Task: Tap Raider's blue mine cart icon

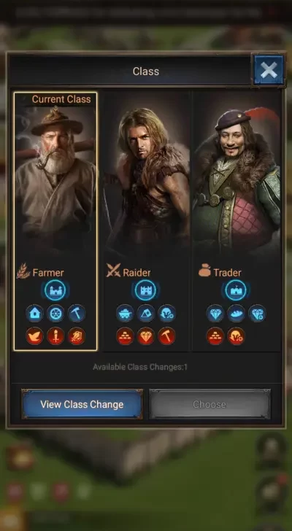Action: click(x=125, y=314)
